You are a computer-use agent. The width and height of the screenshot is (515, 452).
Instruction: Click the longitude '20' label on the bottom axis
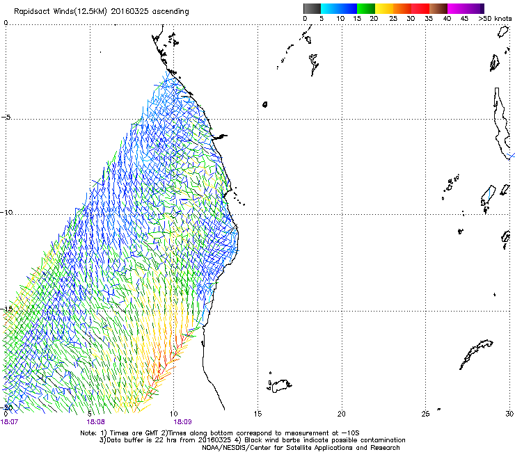coord(342,414)
